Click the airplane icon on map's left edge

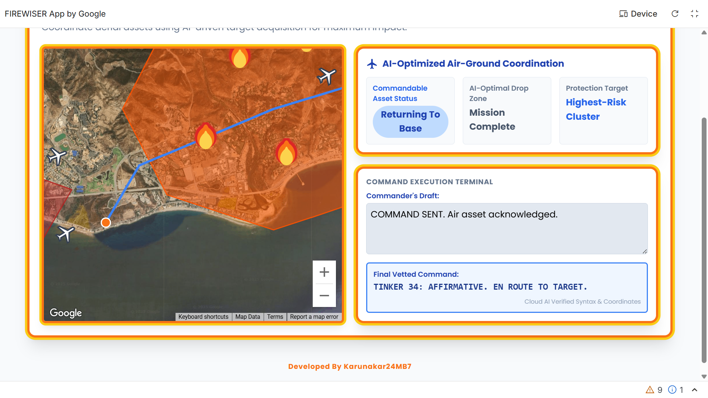coord(57,157)
